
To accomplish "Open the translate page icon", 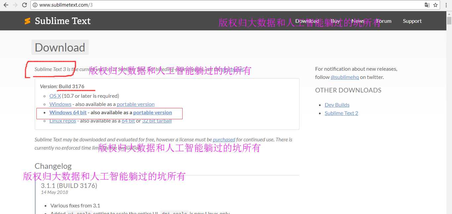I will (x=427, y=5).
